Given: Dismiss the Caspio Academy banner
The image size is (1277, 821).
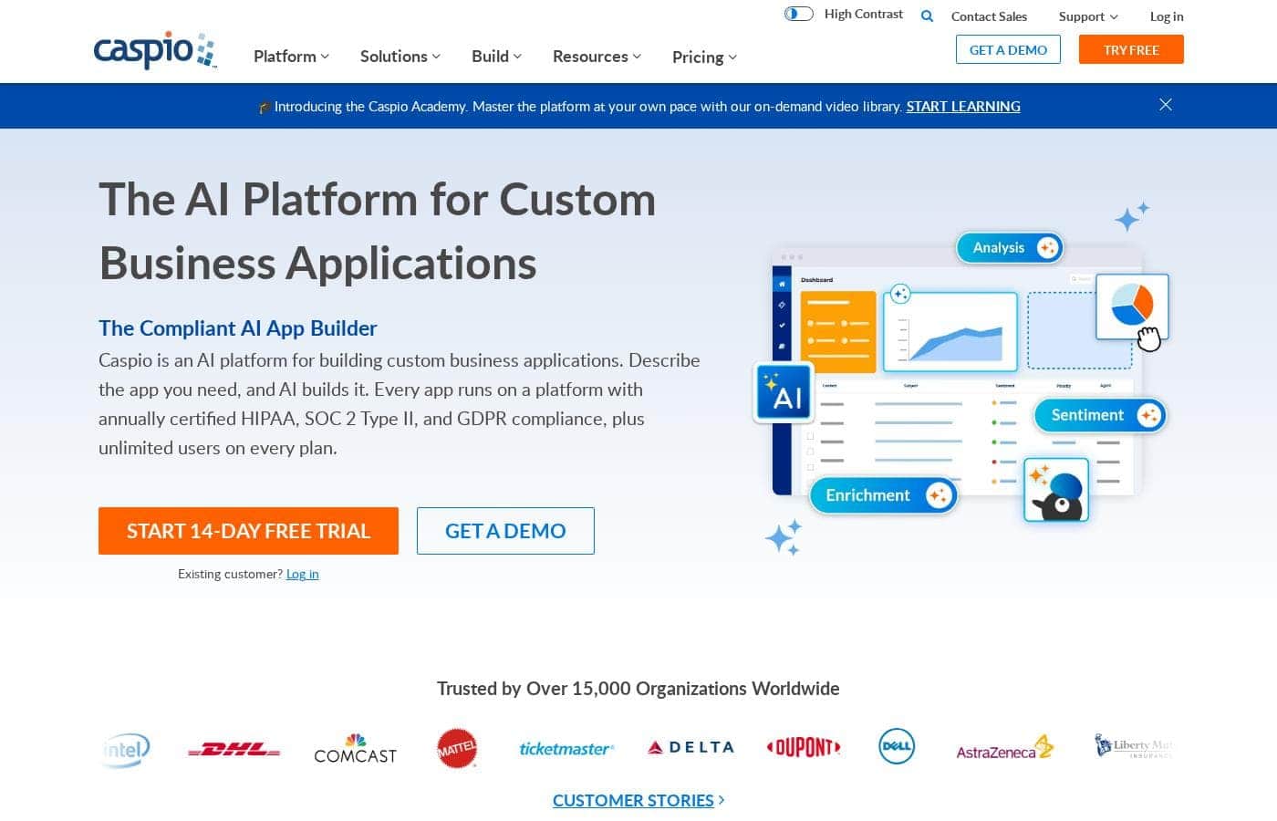Looking at the screenshot, I should pos(1165,105).
